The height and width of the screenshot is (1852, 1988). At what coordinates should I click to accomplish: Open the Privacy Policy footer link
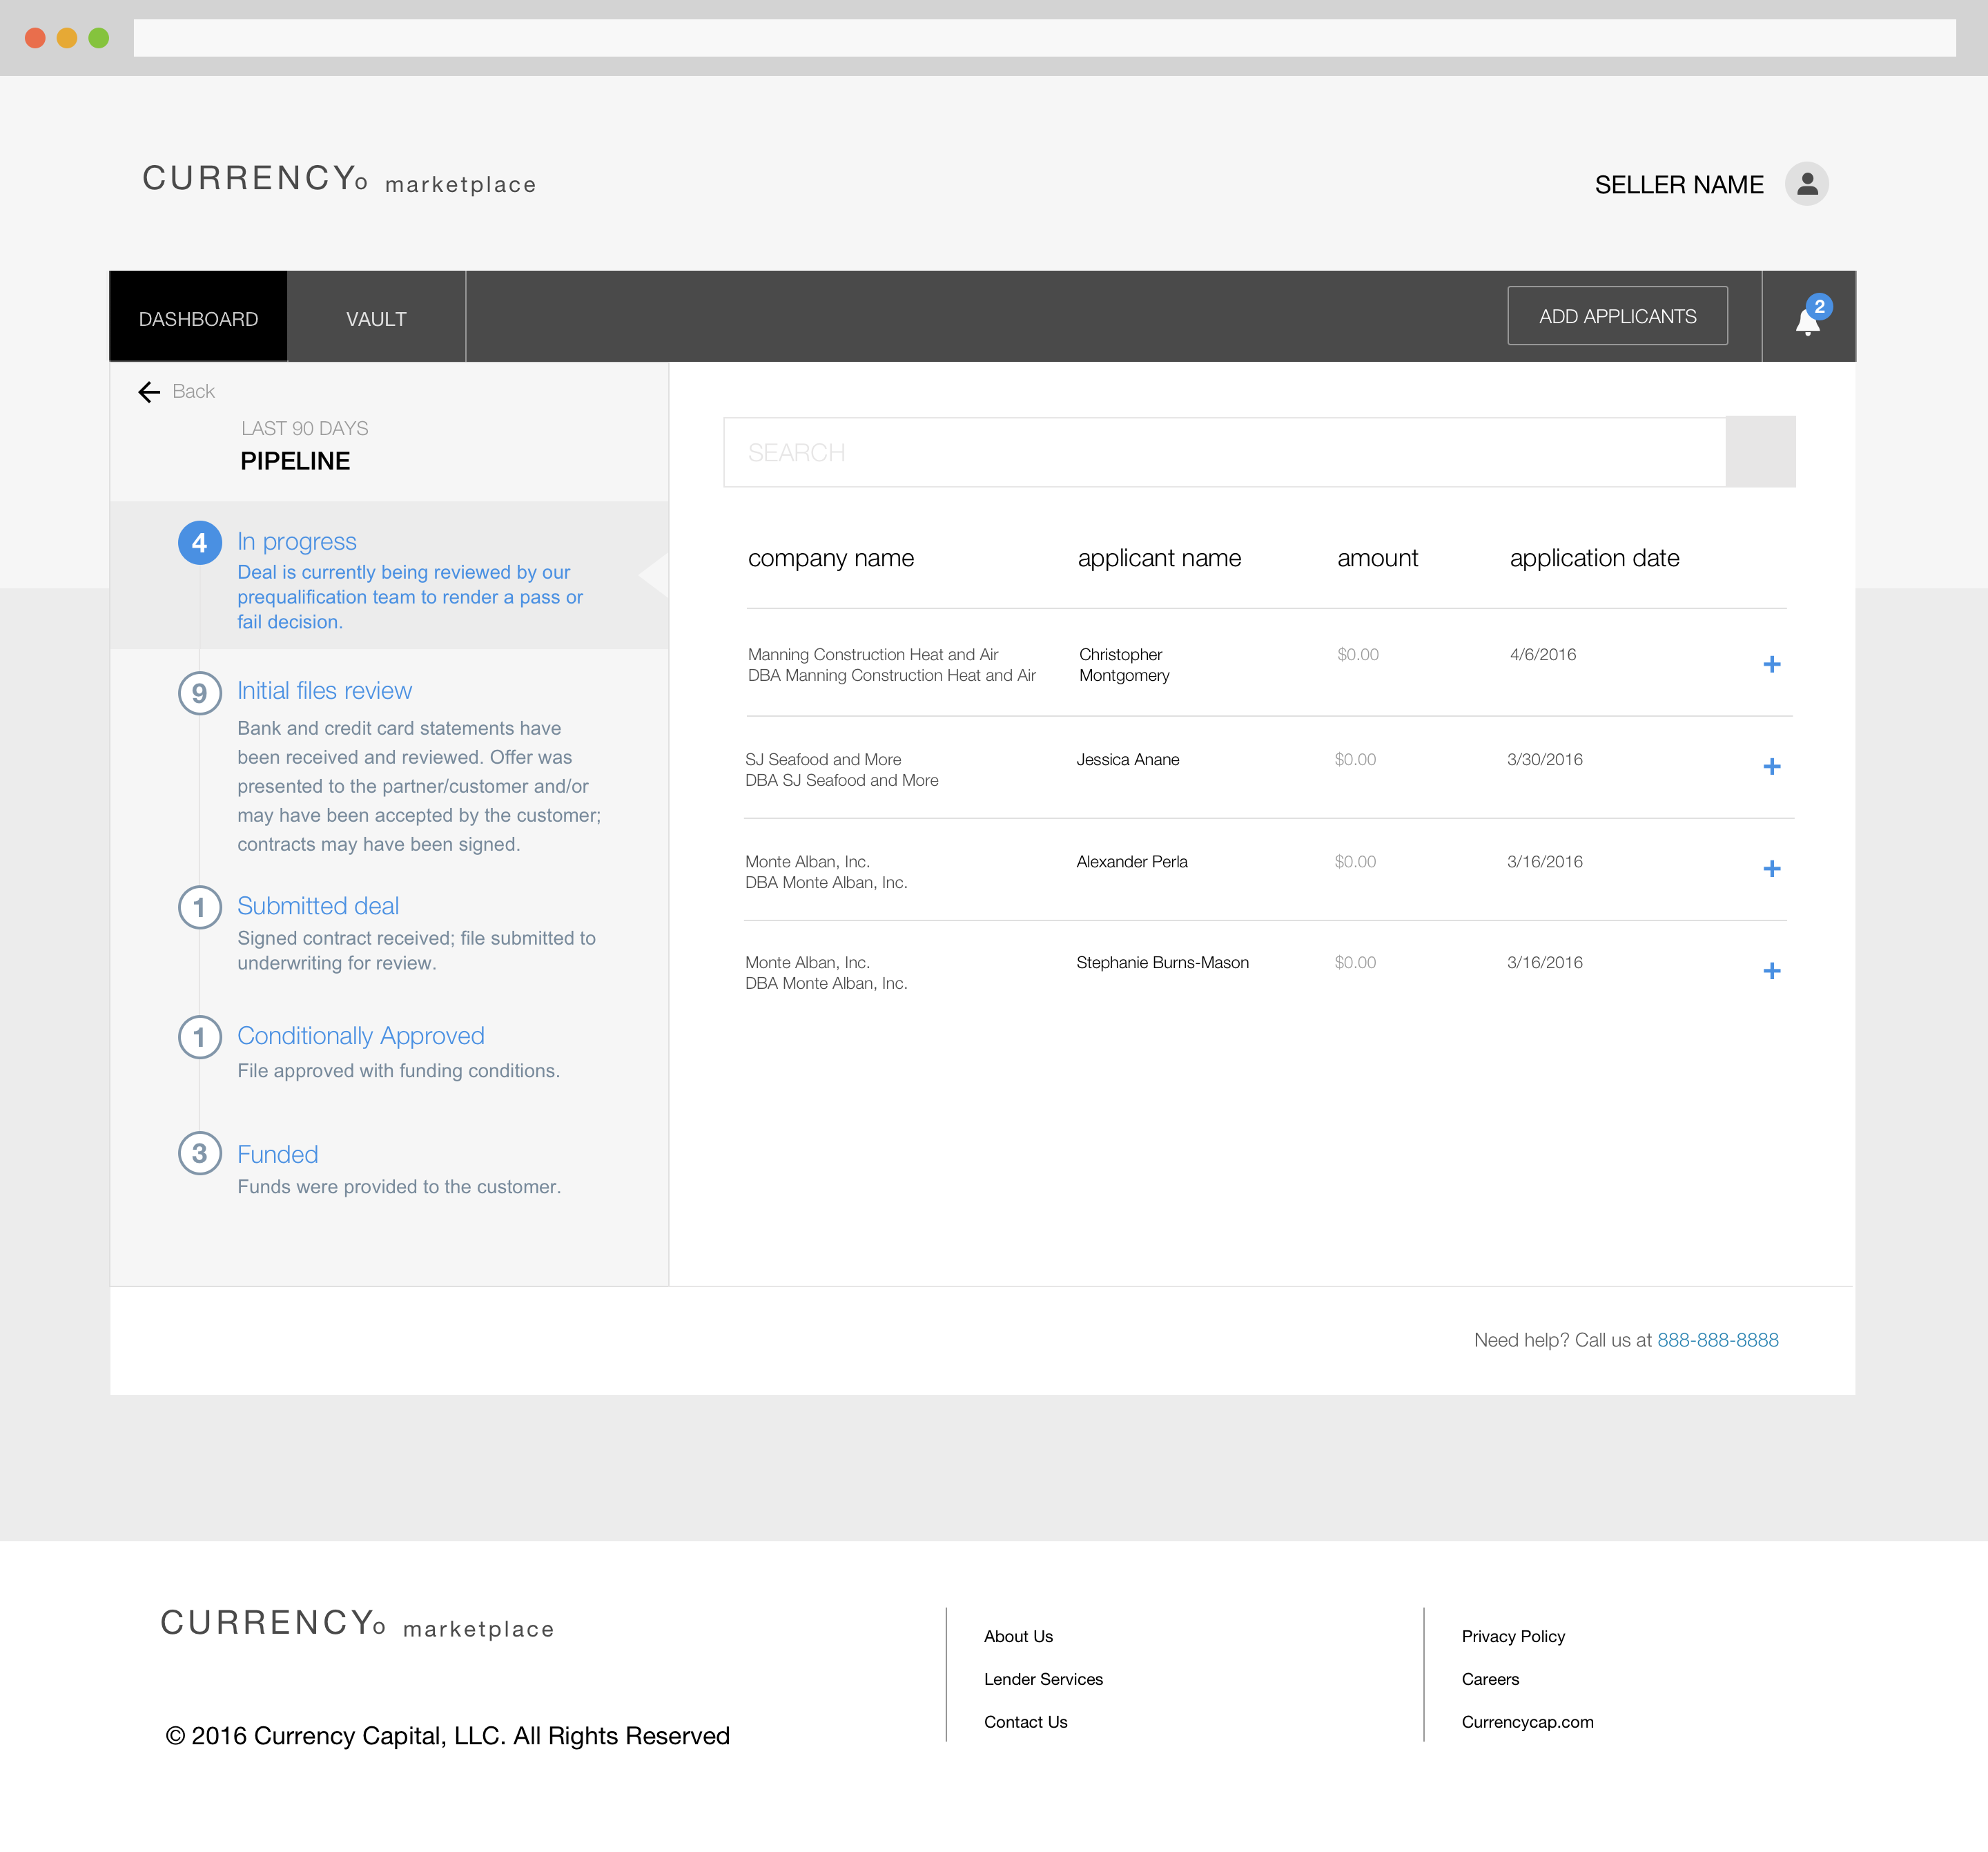pyautogui.click(x=1512, y=1636)
